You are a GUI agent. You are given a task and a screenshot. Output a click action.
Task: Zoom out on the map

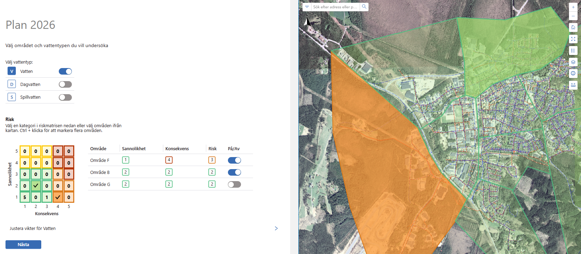click(573, 16)
